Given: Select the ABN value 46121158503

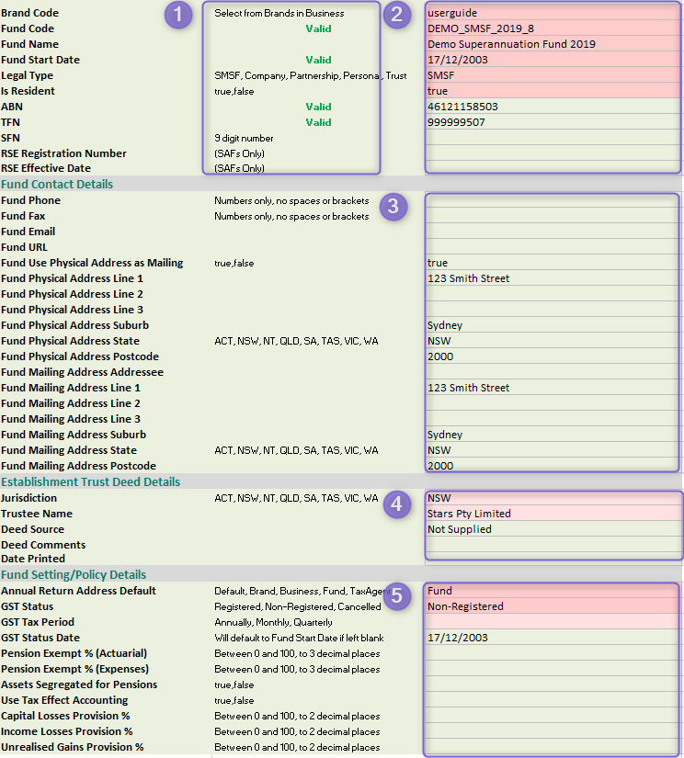Looking at the screenshot, I should [553, 107].
